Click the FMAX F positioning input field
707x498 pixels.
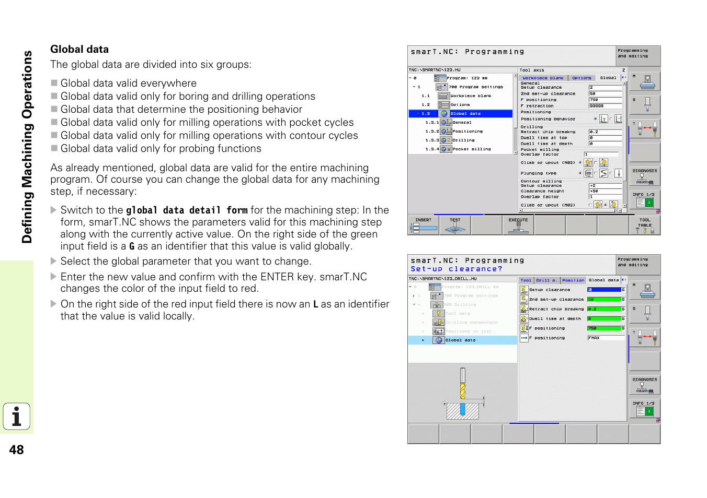pyautogui.click(x=606, y=338)
